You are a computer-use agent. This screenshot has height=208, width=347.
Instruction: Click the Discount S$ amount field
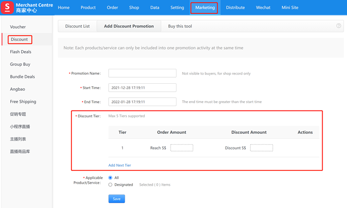pyautogui.click(x=261, y=148)
